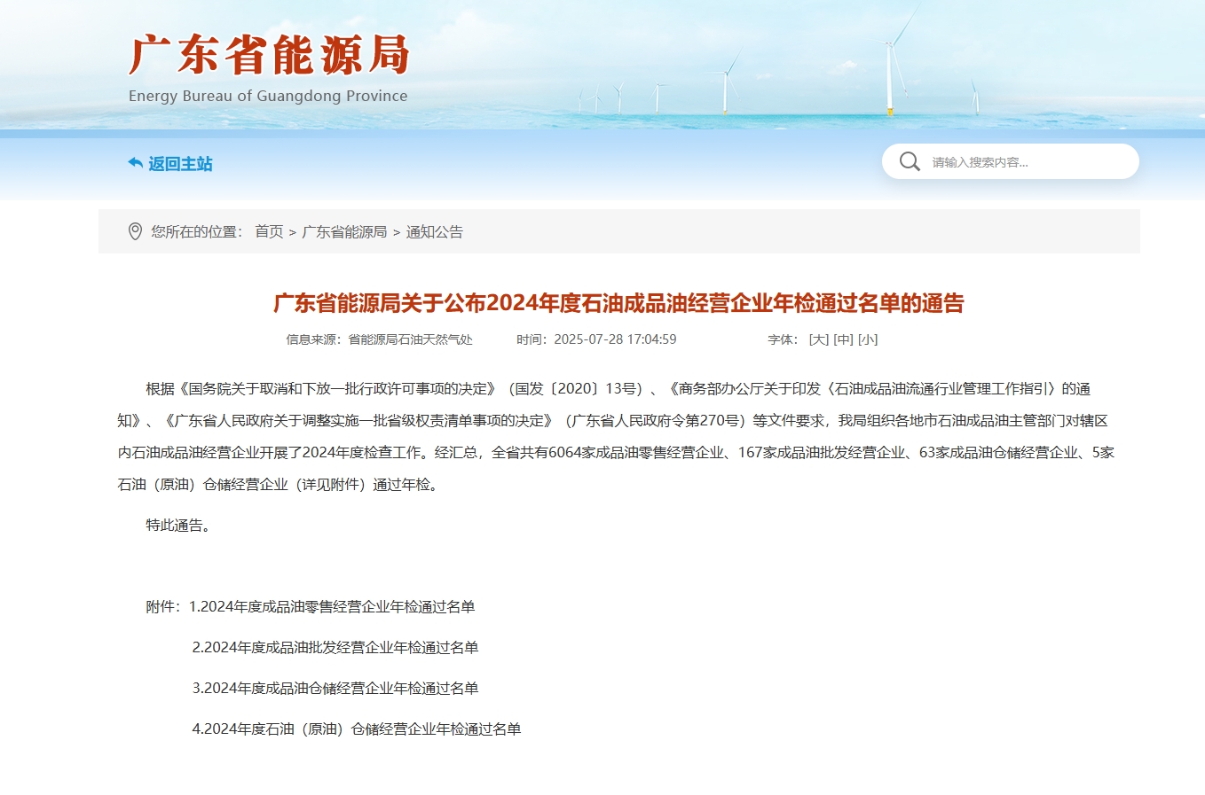Open attachment 1.2024年度成品油零售经营企业年检通过名单
The width and height of the screenshot is (1205, 795).
click(x=332, y=607)
